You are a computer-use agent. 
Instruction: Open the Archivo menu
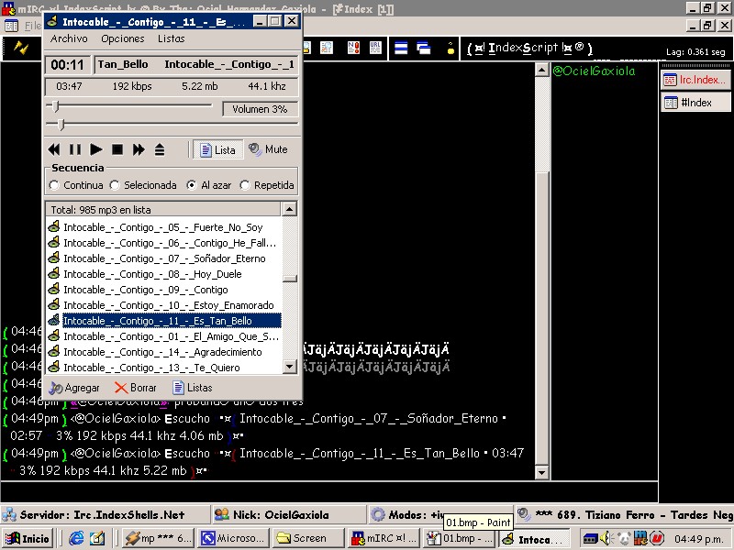click(x=69, y=39)
